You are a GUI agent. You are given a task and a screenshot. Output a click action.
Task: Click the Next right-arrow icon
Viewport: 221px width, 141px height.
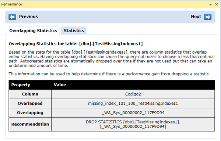(208, 17)
